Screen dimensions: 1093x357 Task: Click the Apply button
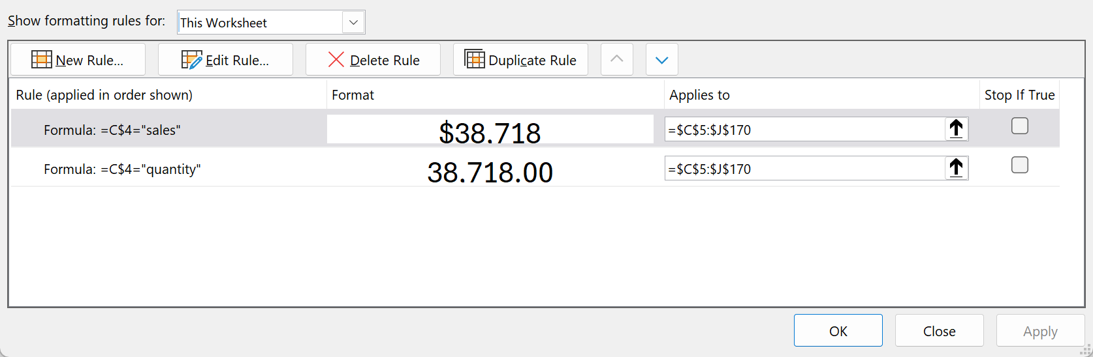point(1039,331)
